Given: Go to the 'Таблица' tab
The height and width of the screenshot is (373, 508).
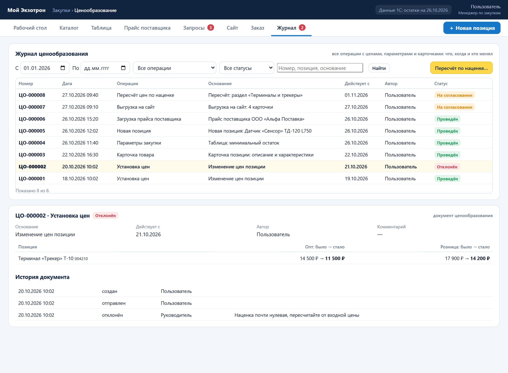Looking at the screenshot, I should [x=101, y=28].
